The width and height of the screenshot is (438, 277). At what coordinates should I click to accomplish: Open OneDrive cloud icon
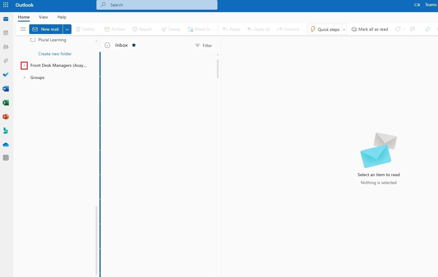click(6, 145)
